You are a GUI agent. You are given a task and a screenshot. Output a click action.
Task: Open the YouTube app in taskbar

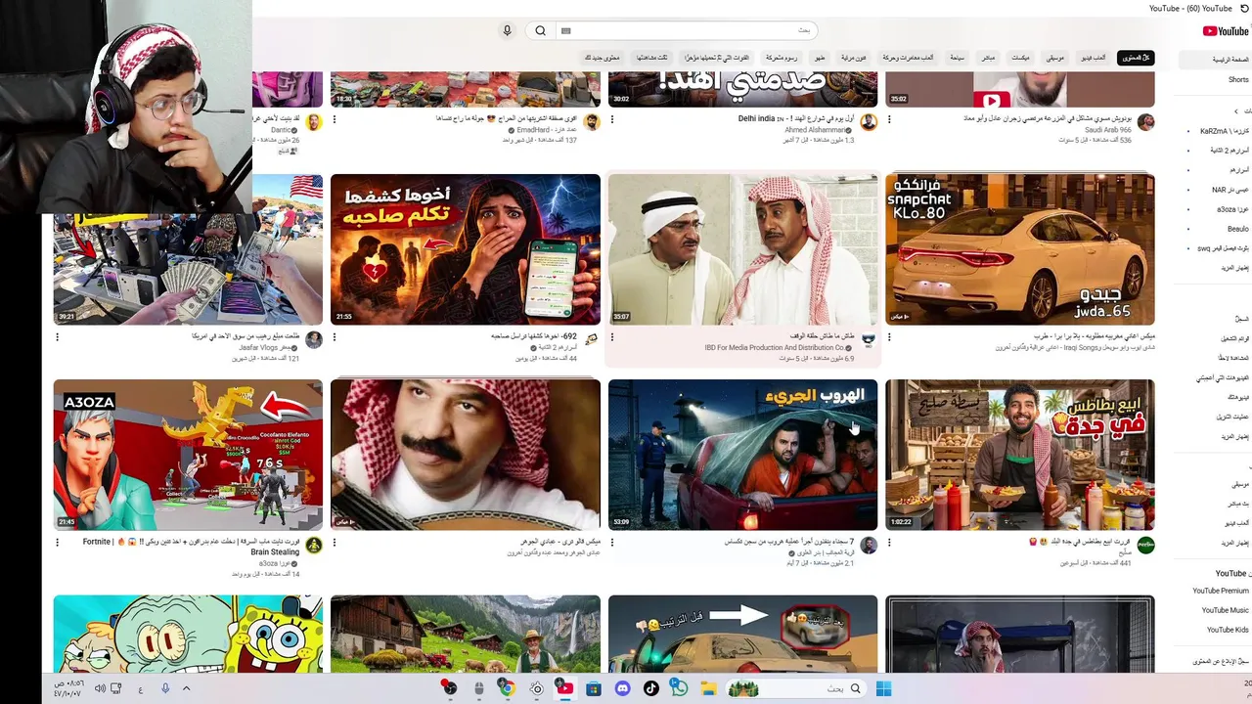(564, 688)
